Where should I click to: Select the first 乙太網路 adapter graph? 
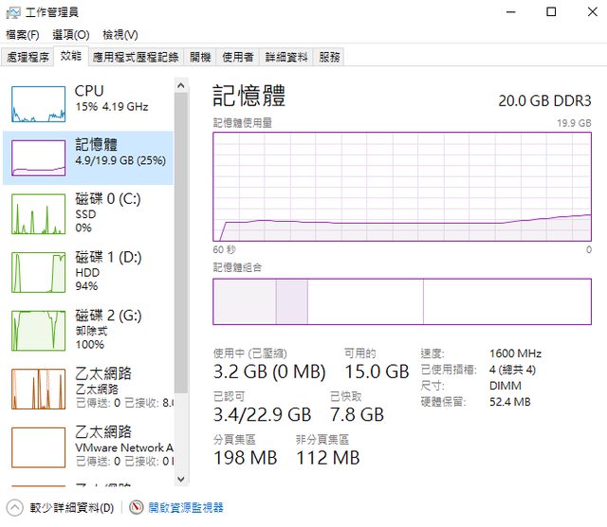pos(39,389)
